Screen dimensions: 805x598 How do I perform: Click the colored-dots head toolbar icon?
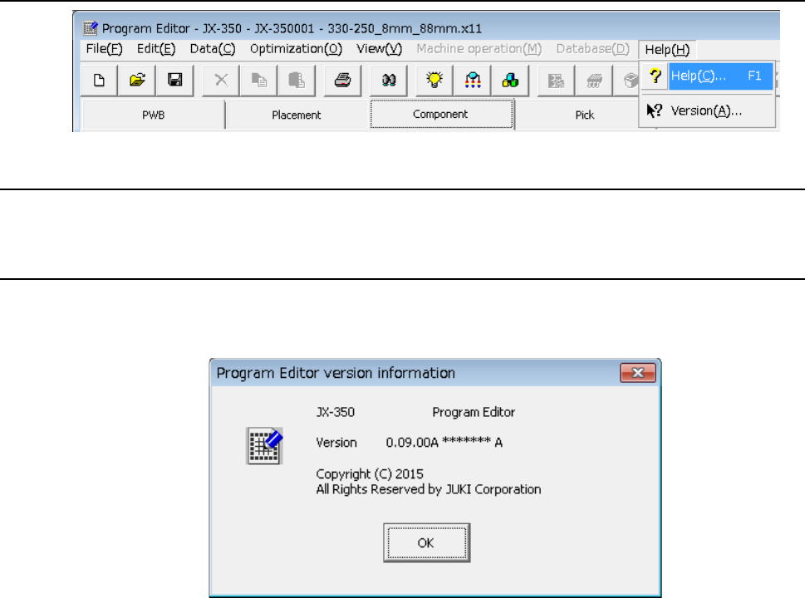tap(473, 80)
